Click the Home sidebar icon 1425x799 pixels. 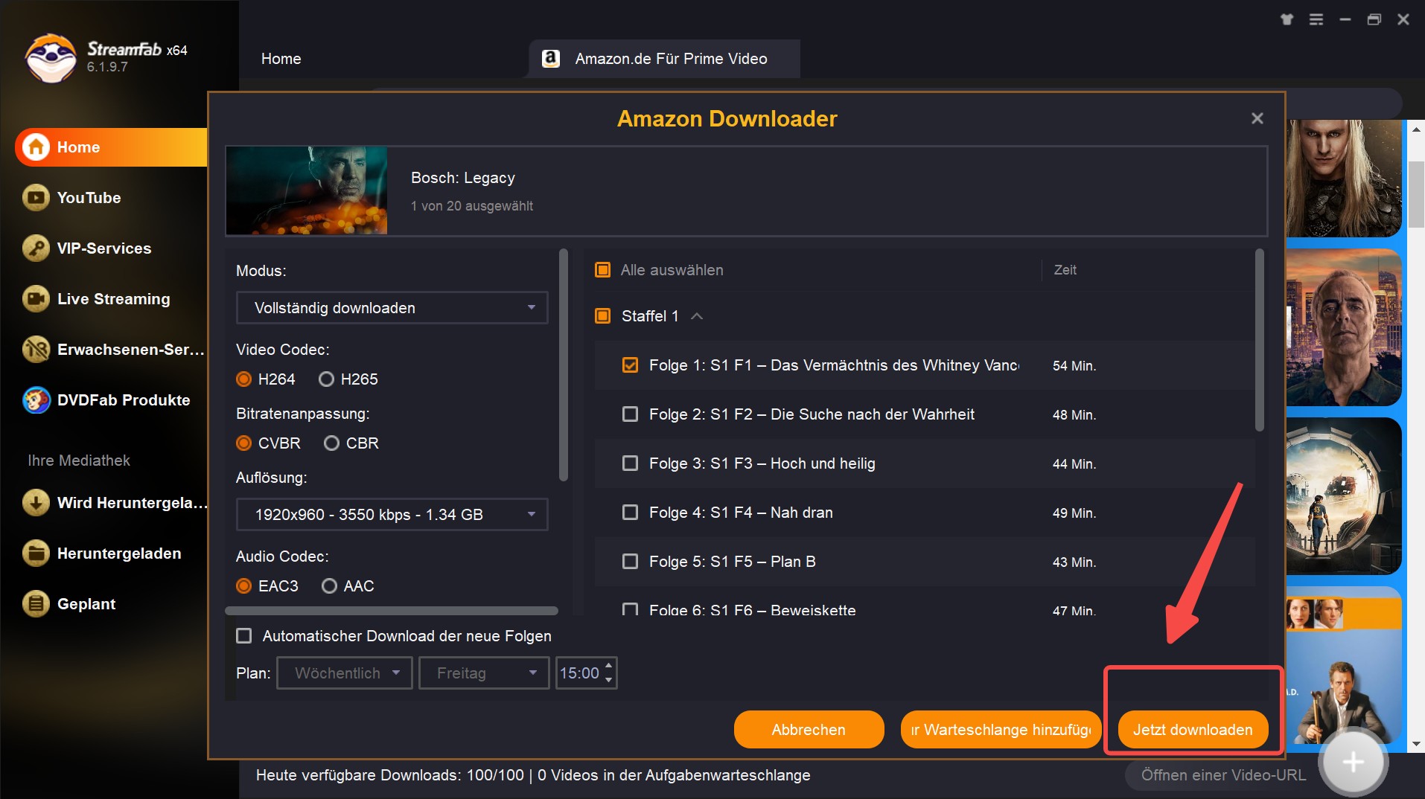pos(36,147)
